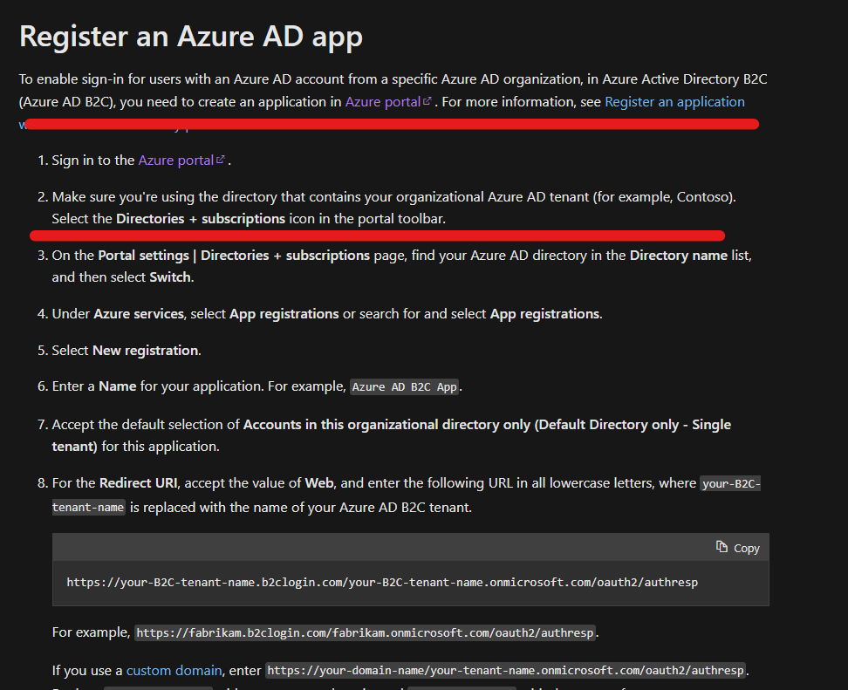Follow the Register an application hyperlink
The image size is (848, 690).
674,101
